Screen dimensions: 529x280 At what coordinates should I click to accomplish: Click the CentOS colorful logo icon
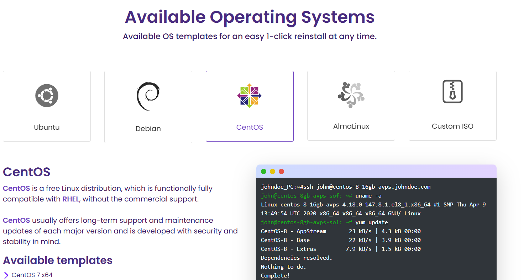(x=250, y=96)
